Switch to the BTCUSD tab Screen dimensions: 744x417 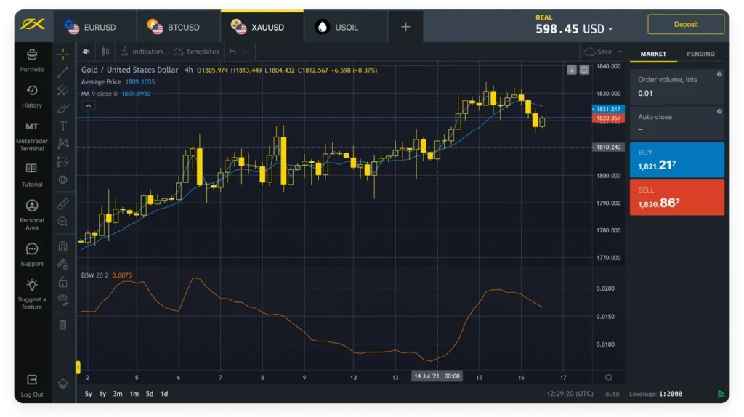[178, 27]
